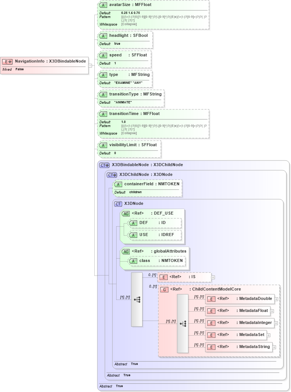Select the avatarSize : MFFloat label
The height and width of the screenshot is (392, 291).
pyautogui.click(x=130, y=5)
